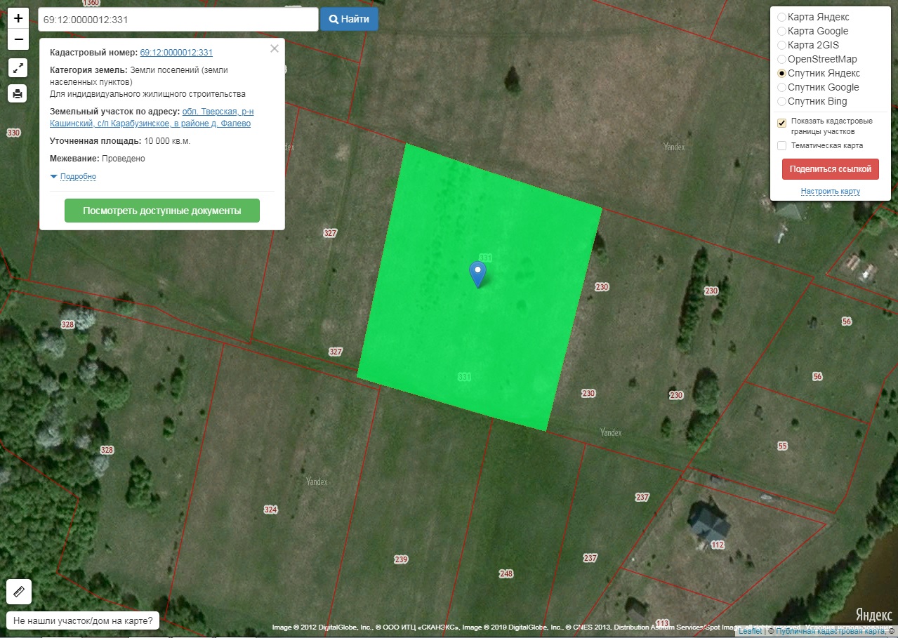This screenshot has height=638, width=898.
Task: Select Карта Яндекс map layer
Action: coord(782,17)
